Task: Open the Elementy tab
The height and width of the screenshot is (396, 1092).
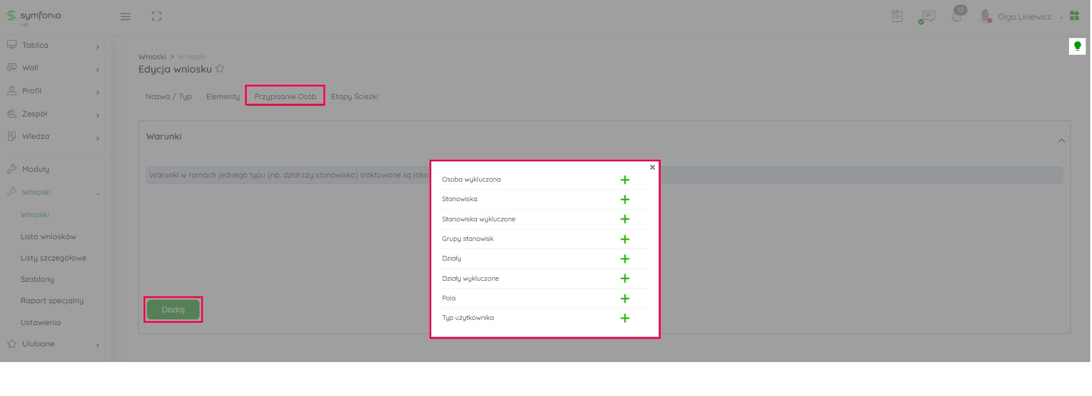Action: 223,96
